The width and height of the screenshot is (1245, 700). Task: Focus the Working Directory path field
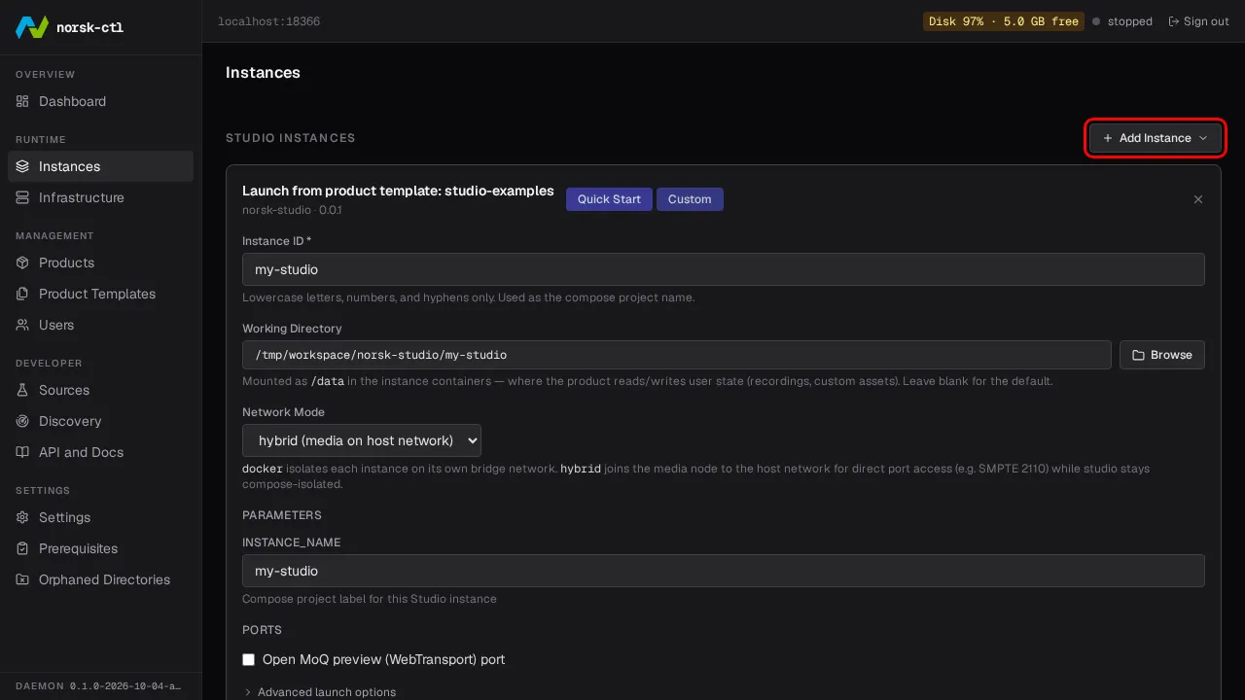(677, 355)
